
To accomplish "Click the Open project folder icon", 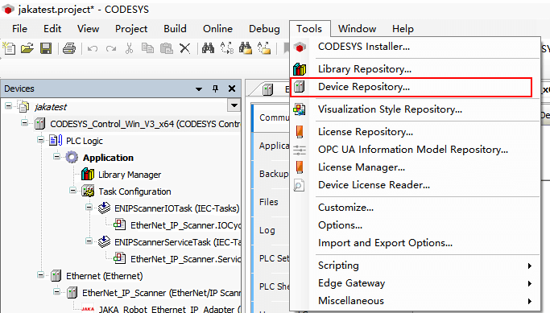I will (x=27, y=48).
